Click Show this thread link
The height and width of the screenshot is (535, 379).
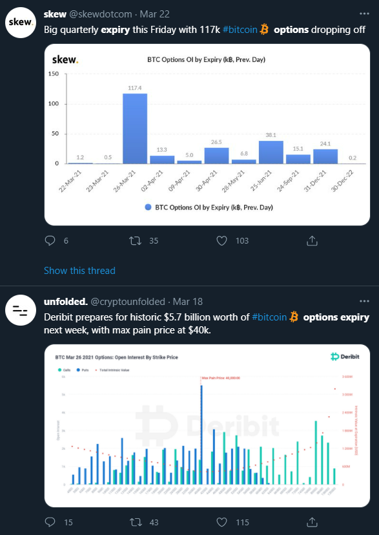80,271
